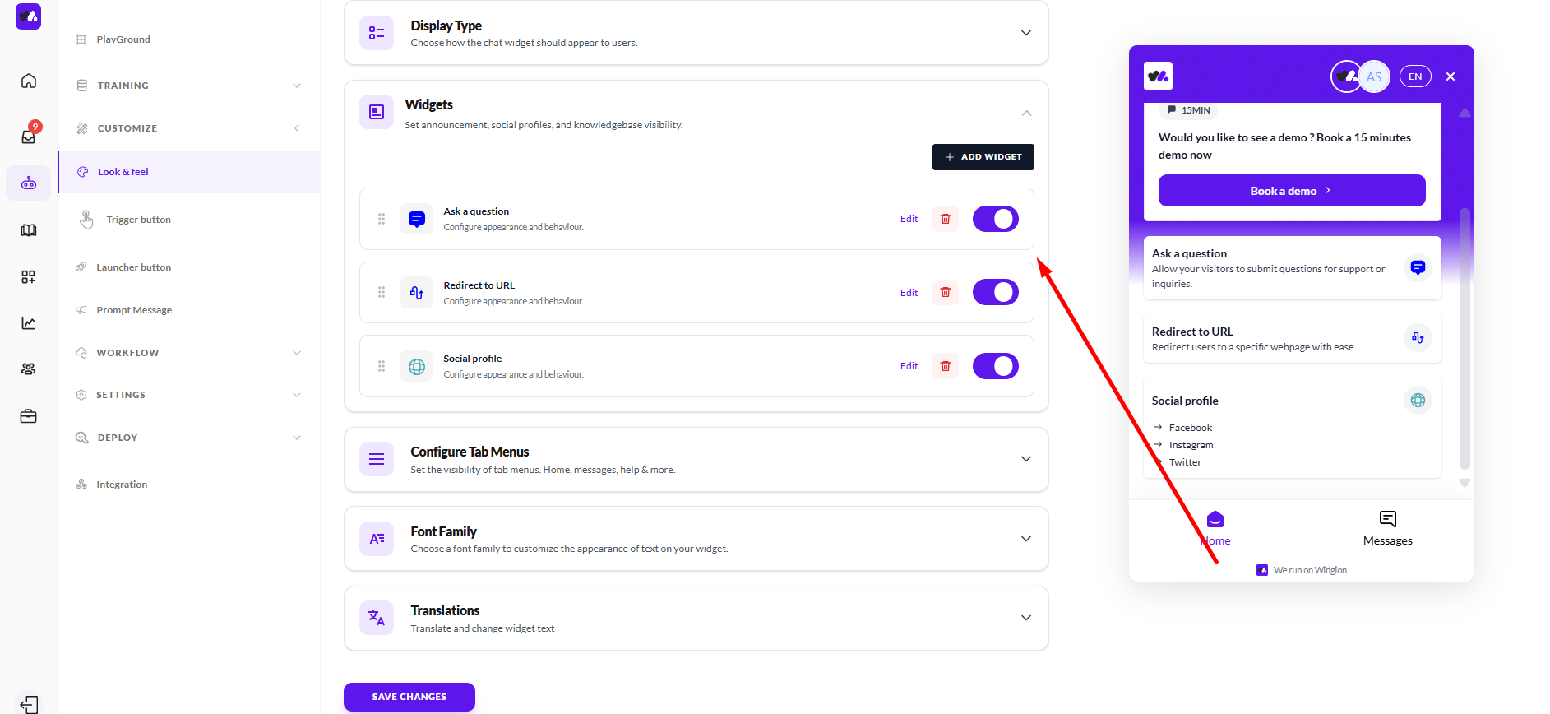Click trash icon for Social profile widget
The width and height of the screenshot is (1550, 714).
946,366
